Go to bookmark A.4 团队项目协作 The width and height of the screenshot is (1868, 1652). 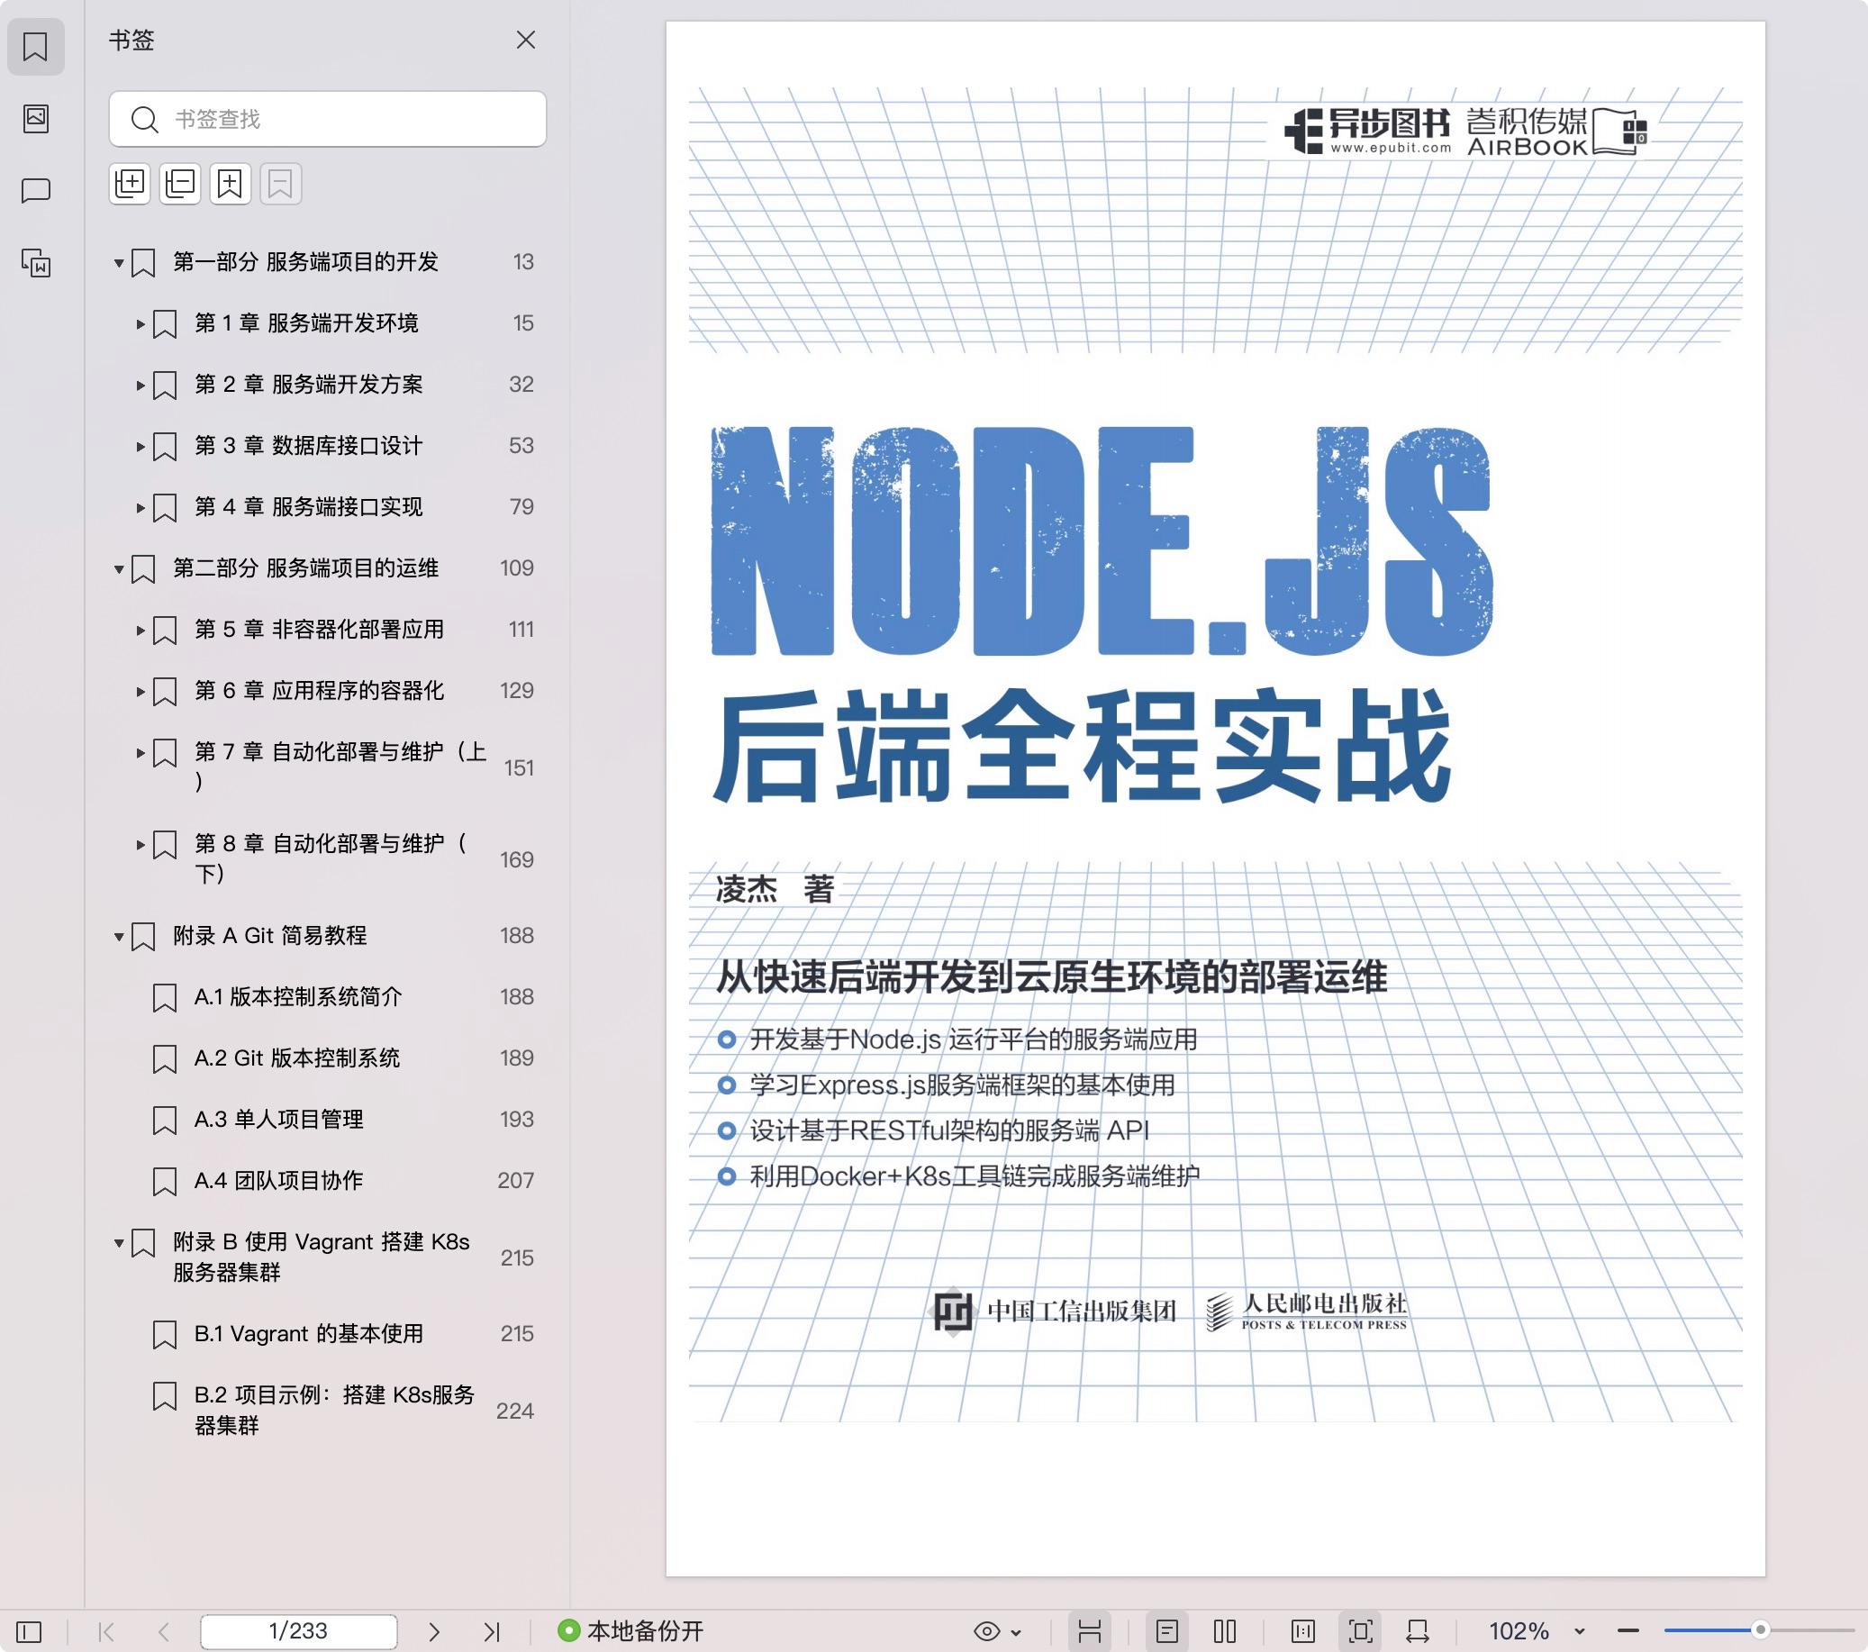coord(278,1180)
